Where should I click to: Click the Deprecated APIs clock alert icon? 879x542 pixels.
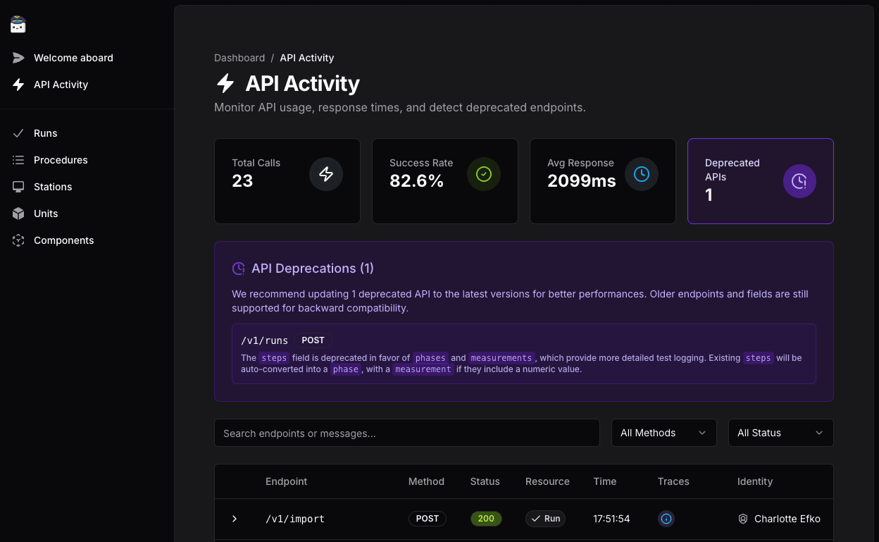[799, 181]
